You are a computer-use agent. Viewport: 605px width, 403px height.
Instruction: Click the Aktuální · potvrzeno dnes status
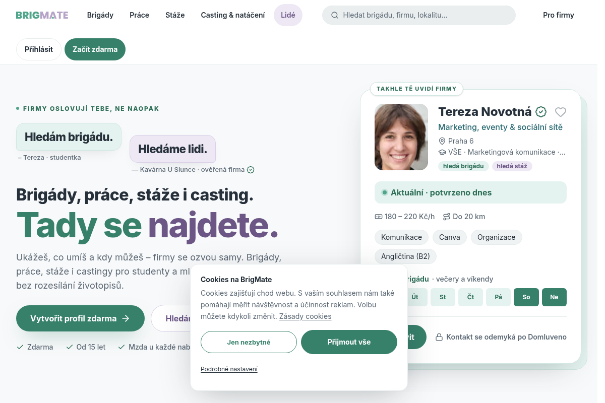point(470,192)
